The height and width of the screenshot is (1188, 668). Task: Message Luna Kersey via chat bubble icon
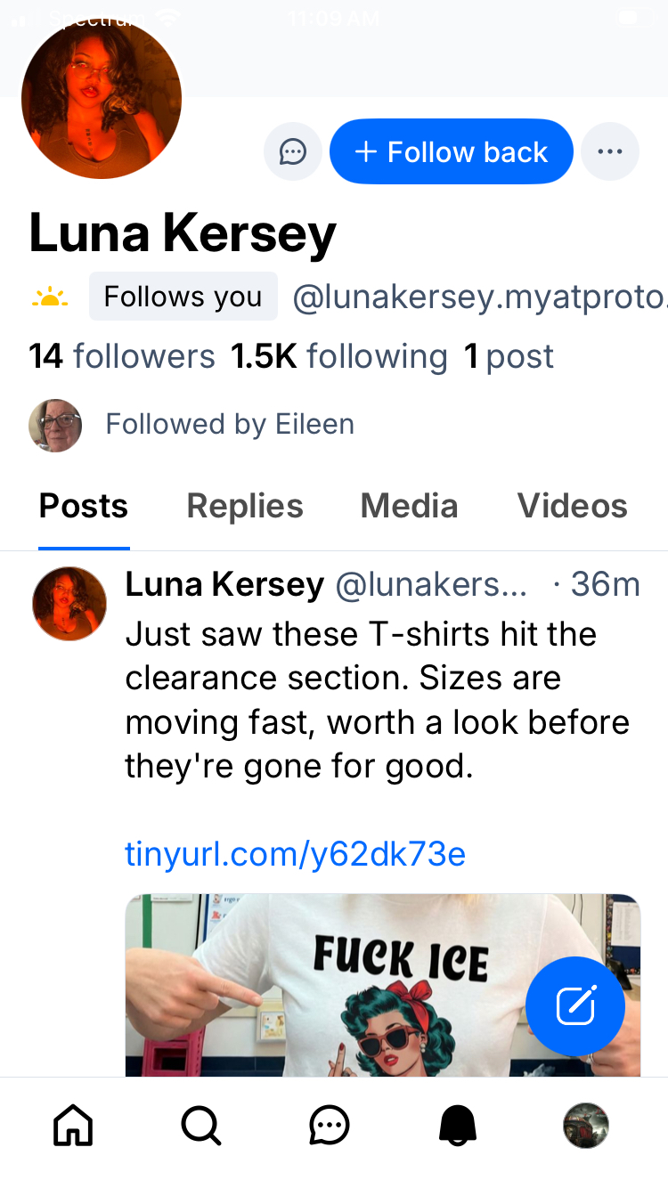[x=293, y=151]
